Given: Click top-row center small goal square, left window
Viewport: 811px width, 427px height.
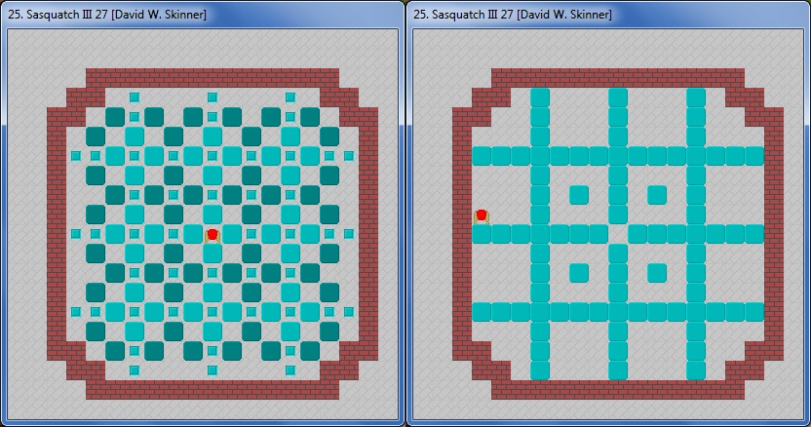Looking at the screenshot, I should point(212,97).
